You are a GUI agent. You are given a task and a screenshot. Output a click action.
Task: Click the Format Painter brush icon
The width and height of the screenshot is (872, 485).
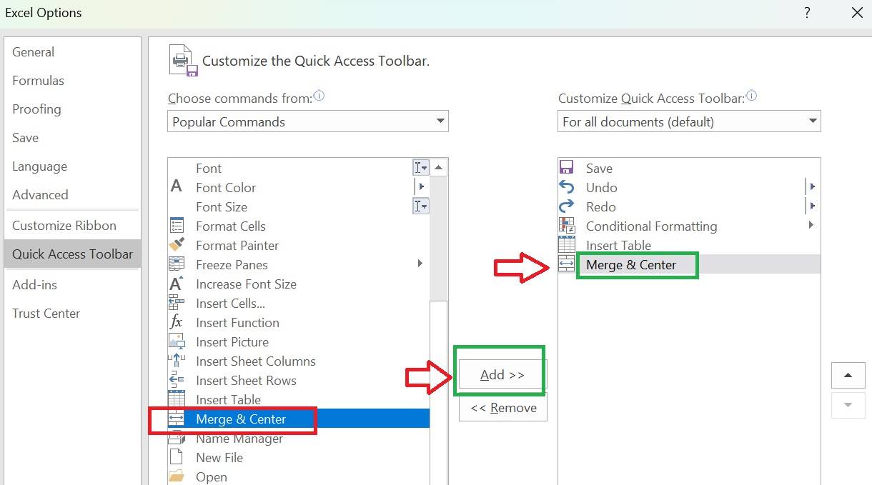(x=177, y=245)
